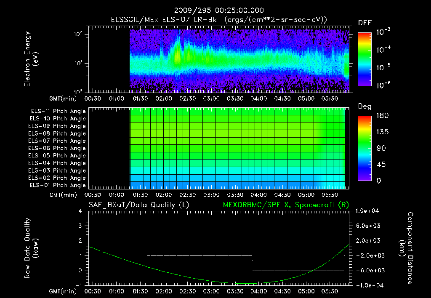431x298 pixels.
Task: Click the 10^-6 label on the DEF color bar
Action: tap(383, 85)
